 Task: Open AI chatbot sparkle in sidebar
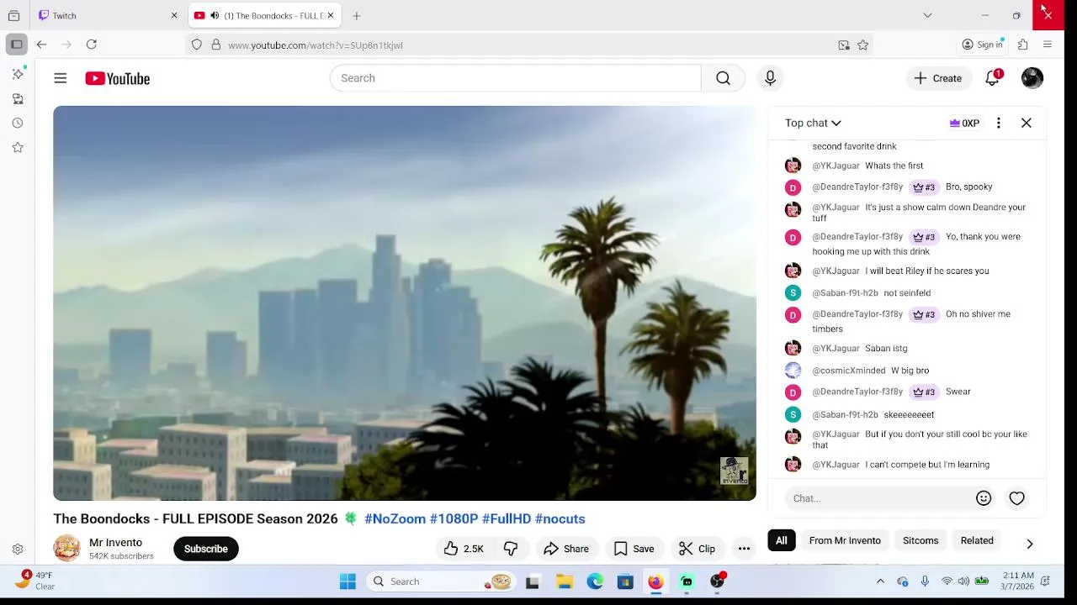[x=18, y=74]
